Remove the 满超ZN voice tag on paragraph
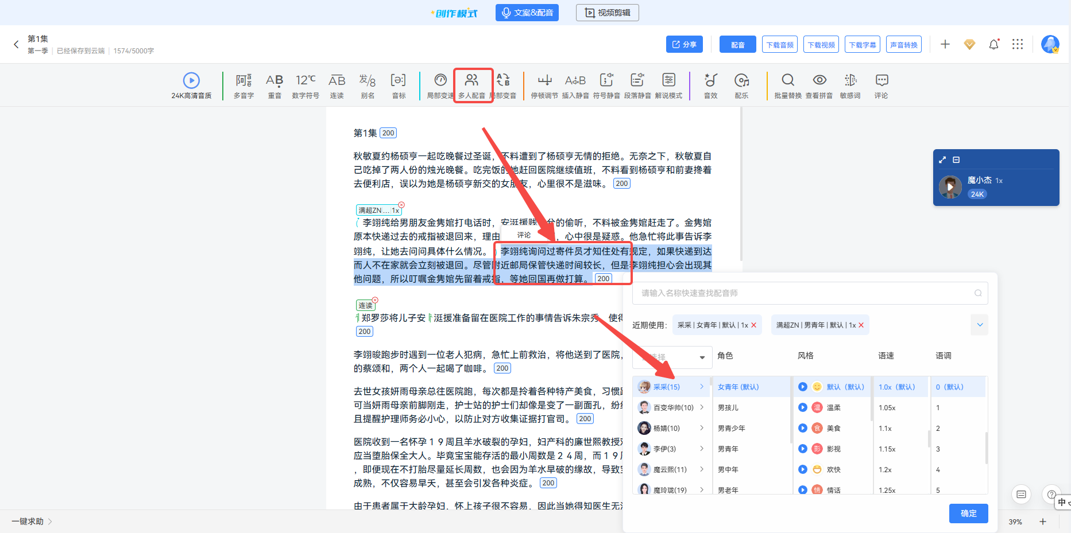The height and width of the screenshot is (533, 1071). (401, 205)
